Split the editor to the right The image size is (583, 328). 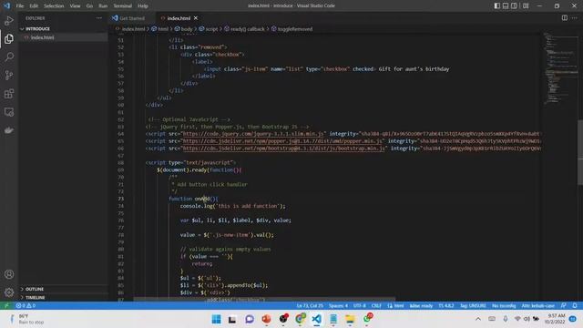565,18
